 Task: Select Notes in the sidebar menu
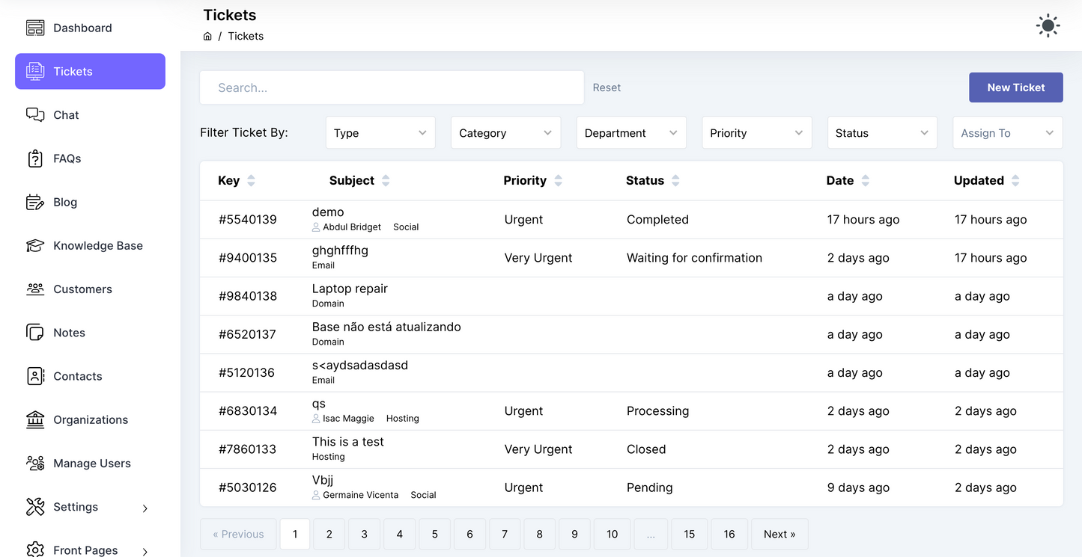pos(69,333)
